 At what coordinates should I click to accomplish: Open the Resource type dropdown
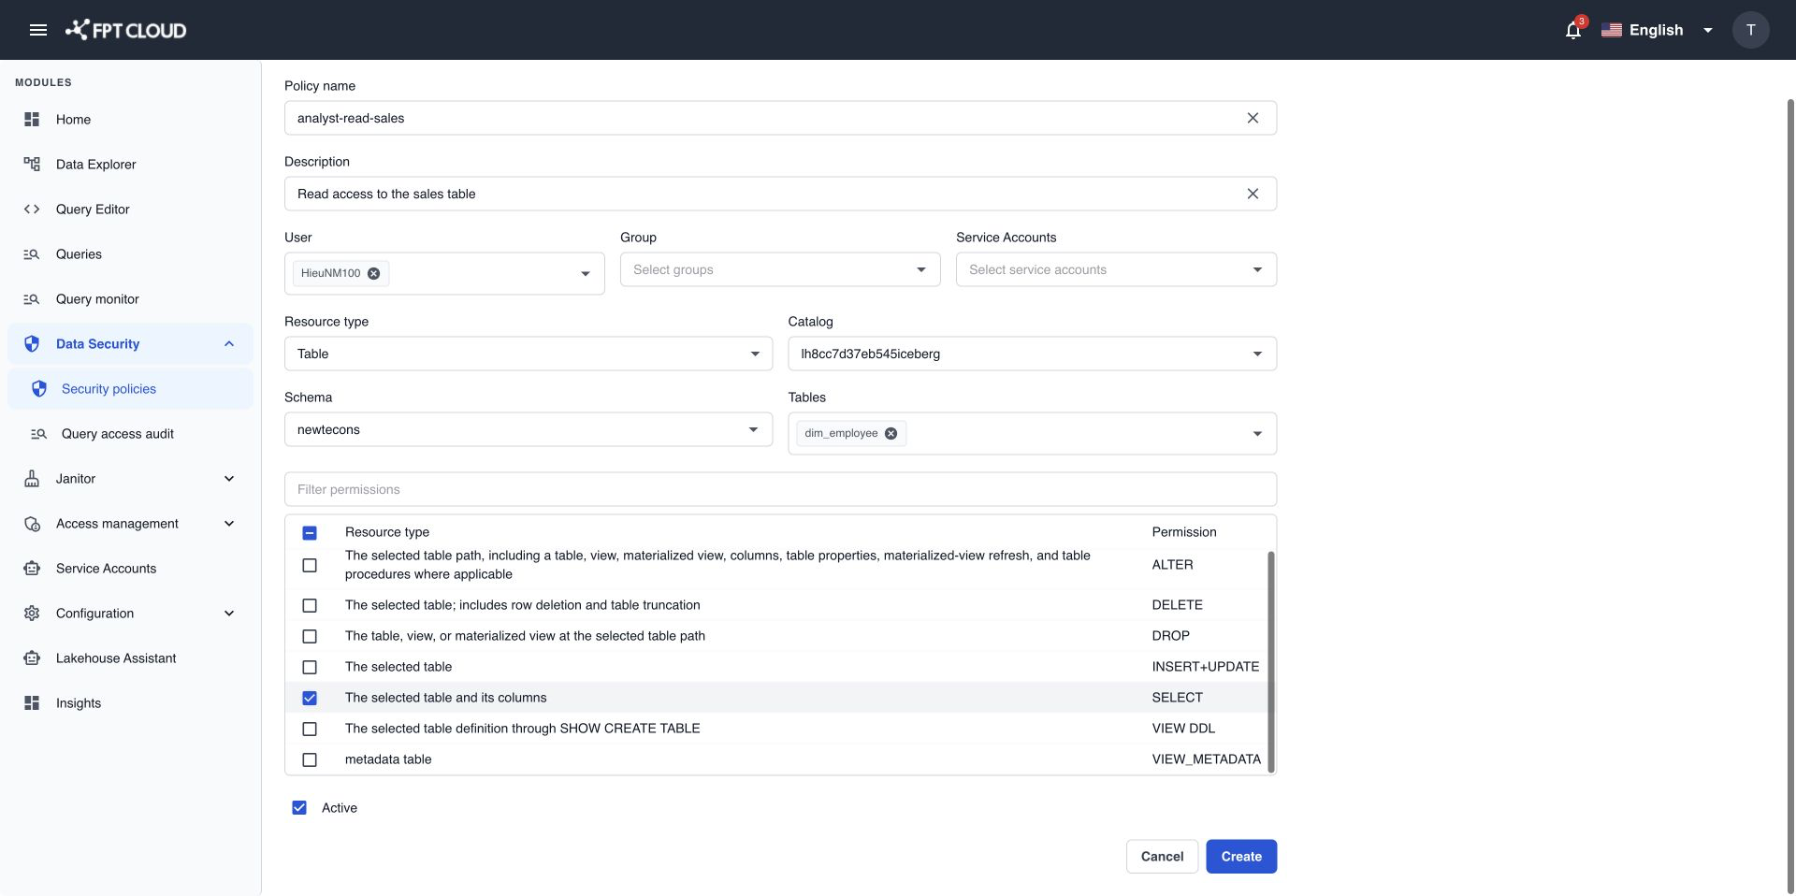click(529, 354)
